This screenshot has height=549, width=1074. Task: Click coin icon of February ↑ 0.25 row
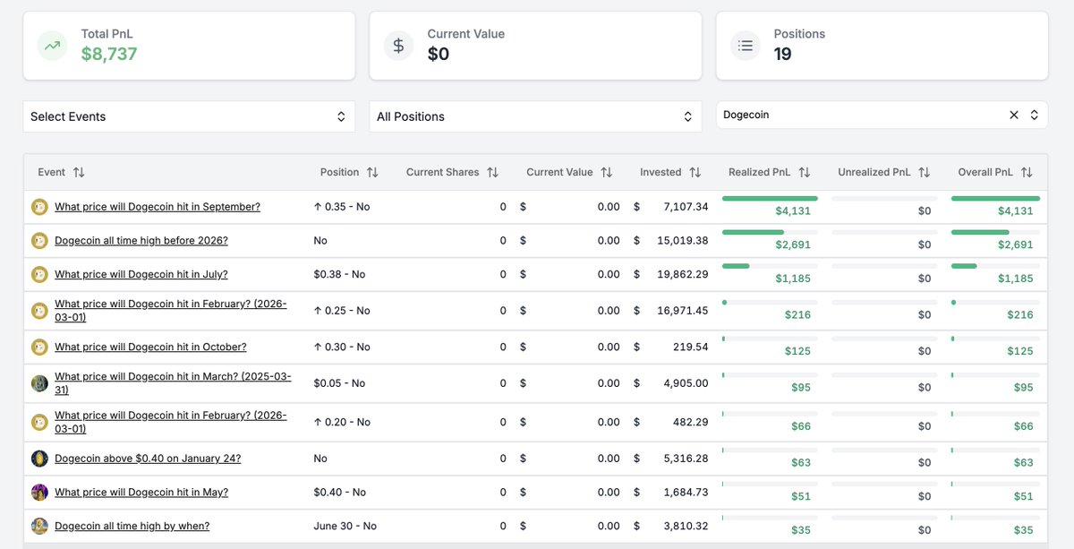point(39,311)
